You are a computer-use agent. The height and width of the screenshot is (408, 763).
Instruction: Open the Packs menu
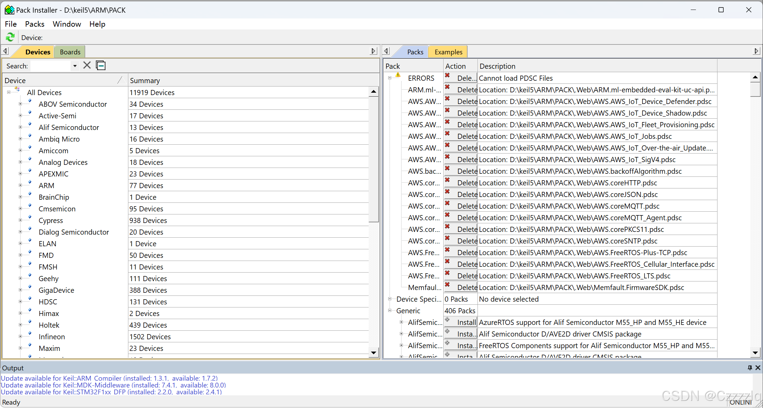pos(35,24)
